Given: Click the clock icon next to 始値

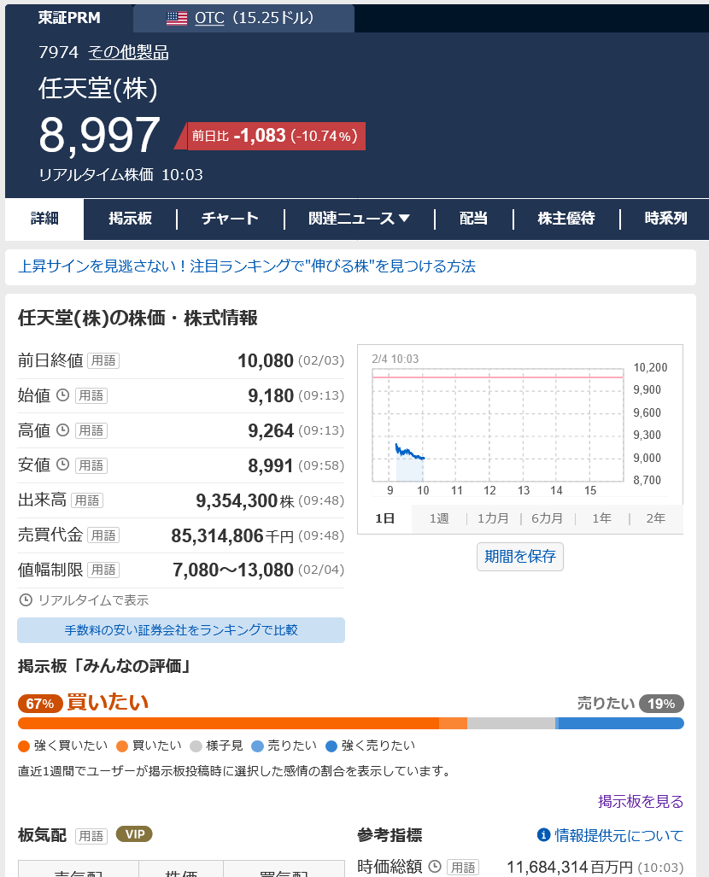Looking at the screenshot, I should click(x=62, y=395).
